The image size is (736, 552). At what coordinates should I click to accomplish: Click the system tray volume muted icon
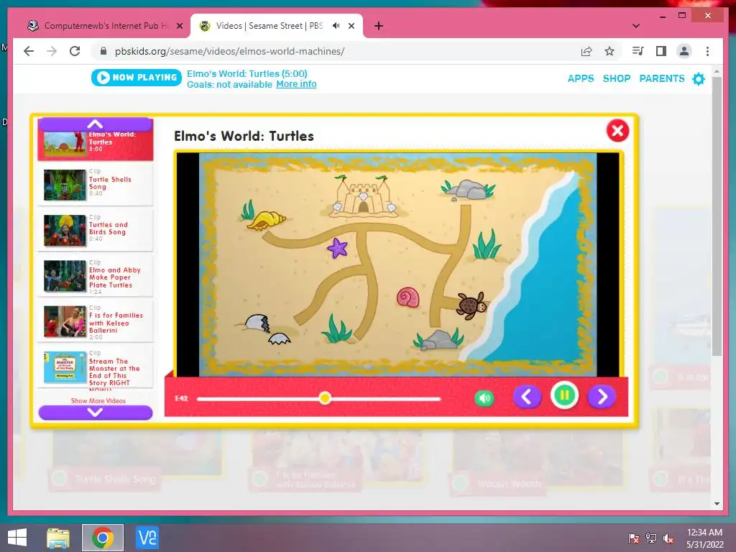tap(668, 538)
